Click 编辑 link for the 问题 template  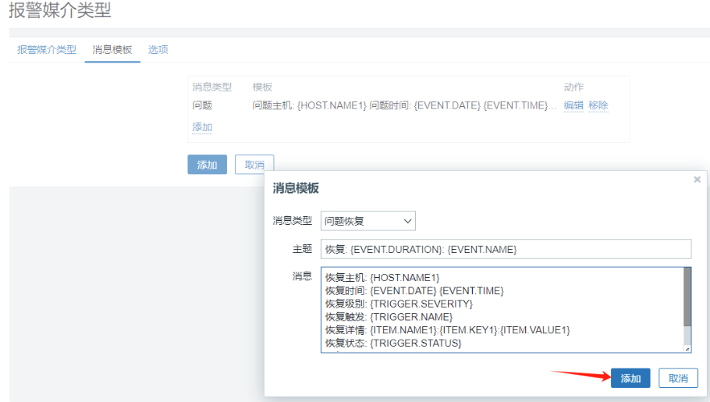[573, 105]
